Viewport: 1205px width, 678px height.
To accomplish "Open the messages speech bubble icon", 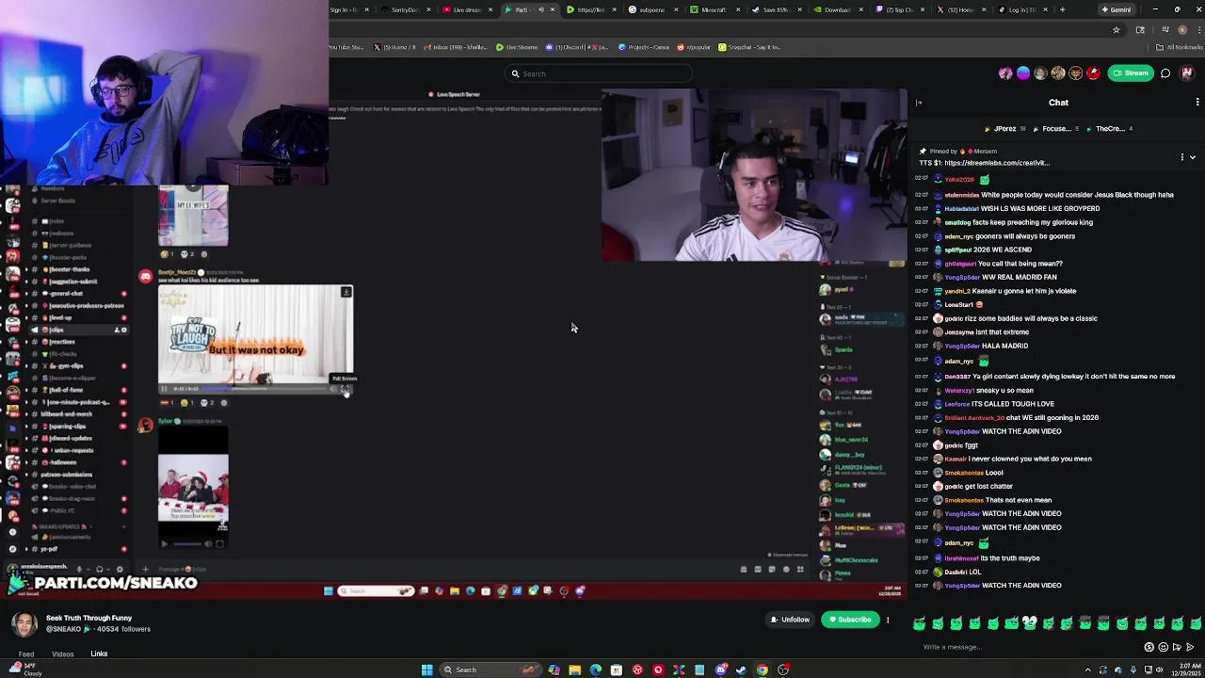I will pos(1165,73).
